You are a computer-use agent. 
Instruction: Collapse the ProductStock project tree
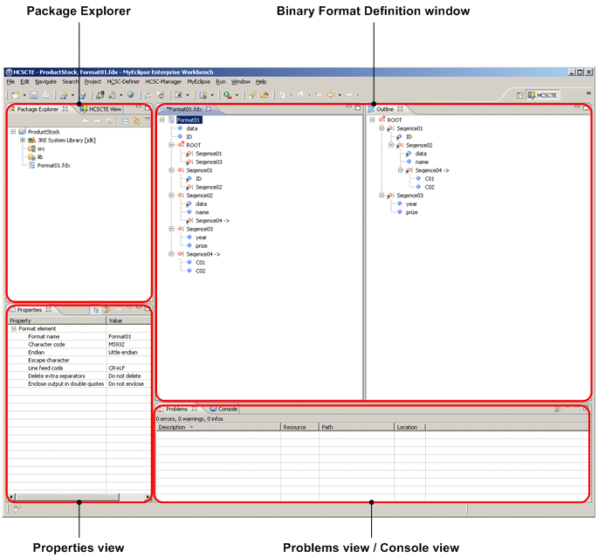tap(12, 132)
